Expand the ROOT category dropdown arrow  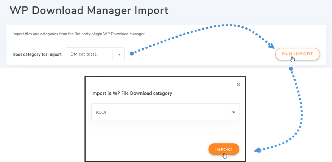pyautogui.click(x=233, y=113)
